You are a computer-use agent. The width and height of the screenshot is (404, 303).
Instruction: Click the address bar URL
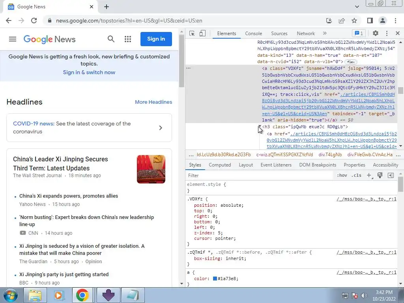[x=129, y=21]
